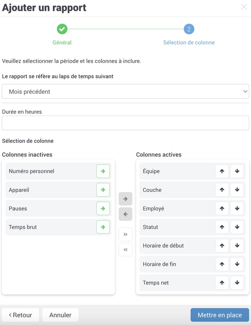Click the right-arrow transfer button between column lists
Screen dimensions: 251x325
pos(125,198)
